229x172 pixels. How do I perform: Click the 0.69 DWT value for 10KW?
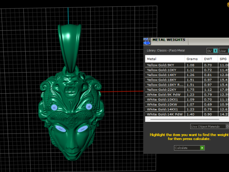(x=208, y=105)
